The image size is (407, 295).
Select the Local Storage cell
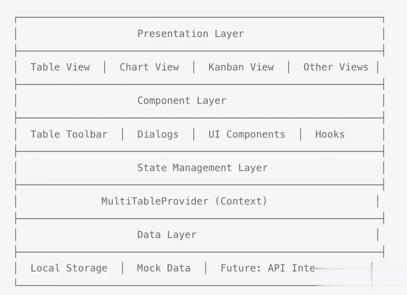tap(69, 268)
